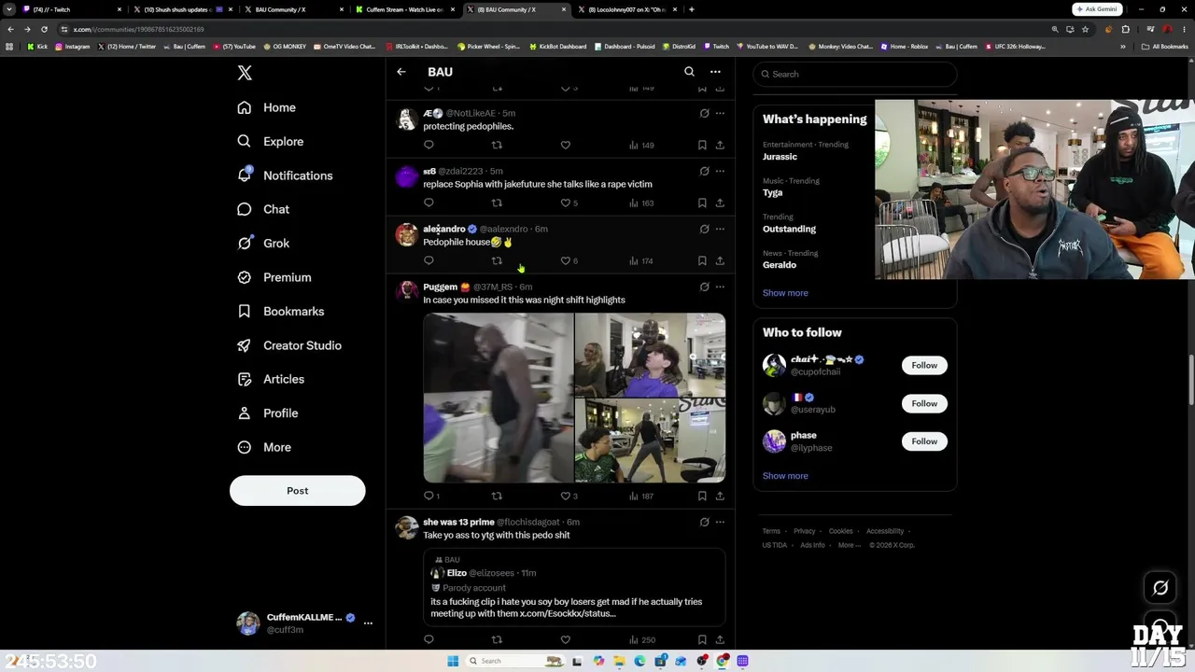The image size is (1195, 672).
Task: Launch Microsoft Edge from the taskbar
Action: [640, 661]
